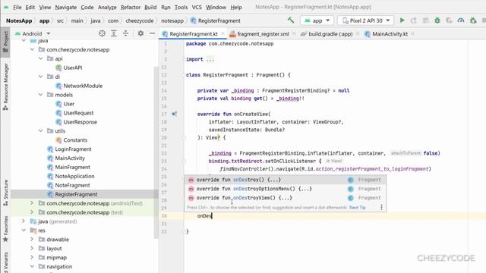Switch to build.gradle (:app) tab
Viewport: 486px width, 273px height.
[x=330, y=33]
